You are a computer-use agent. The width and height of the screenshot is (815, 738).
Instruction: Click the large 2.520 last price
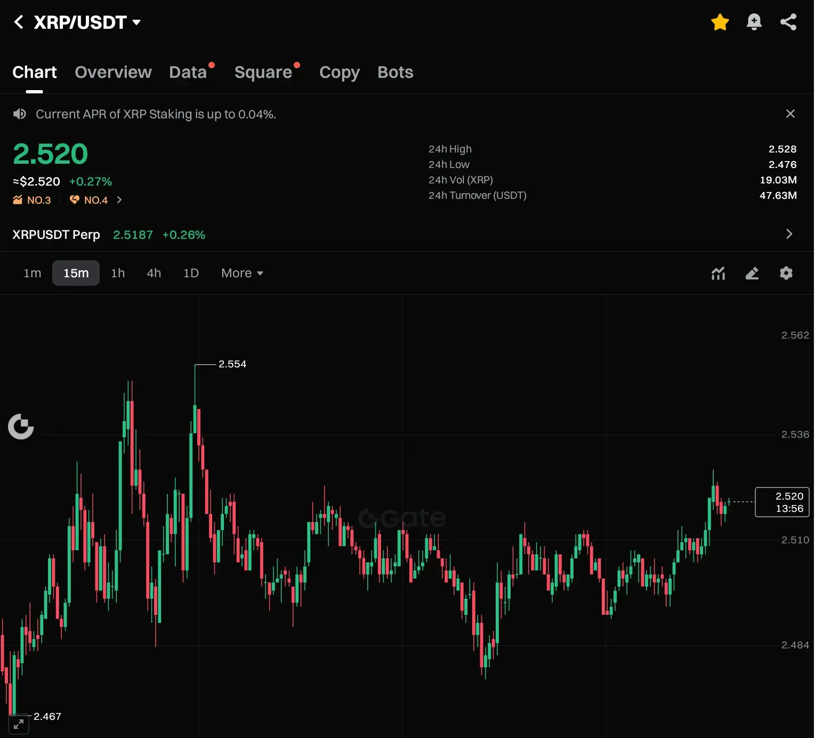(x=50, y=154)
